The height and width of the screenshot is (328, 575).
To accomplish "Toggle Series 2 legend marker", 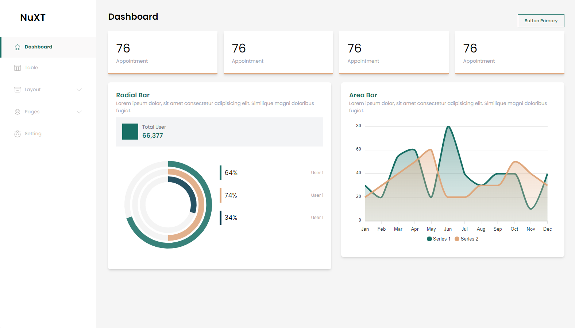I will [457, 239].
